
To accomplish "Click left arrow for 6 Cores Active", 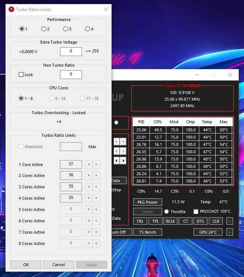I will coord(89,221).
